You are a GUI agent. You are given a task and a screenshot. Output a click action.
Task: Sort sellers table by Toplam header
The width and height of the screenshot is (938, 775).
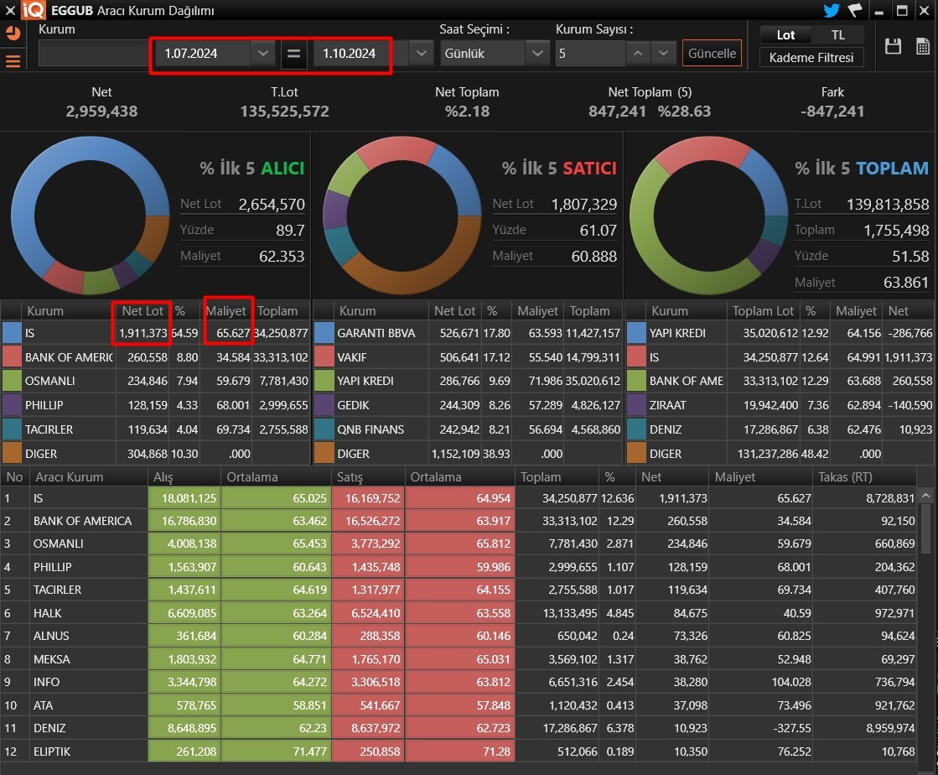pyautogui.click(x=589, y=311)
